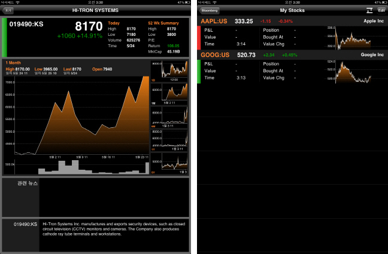Tap the 52 Wk Summary heading
Viewport: 388px width, 254px height.
pyautogui.click(x=163, y=23)
